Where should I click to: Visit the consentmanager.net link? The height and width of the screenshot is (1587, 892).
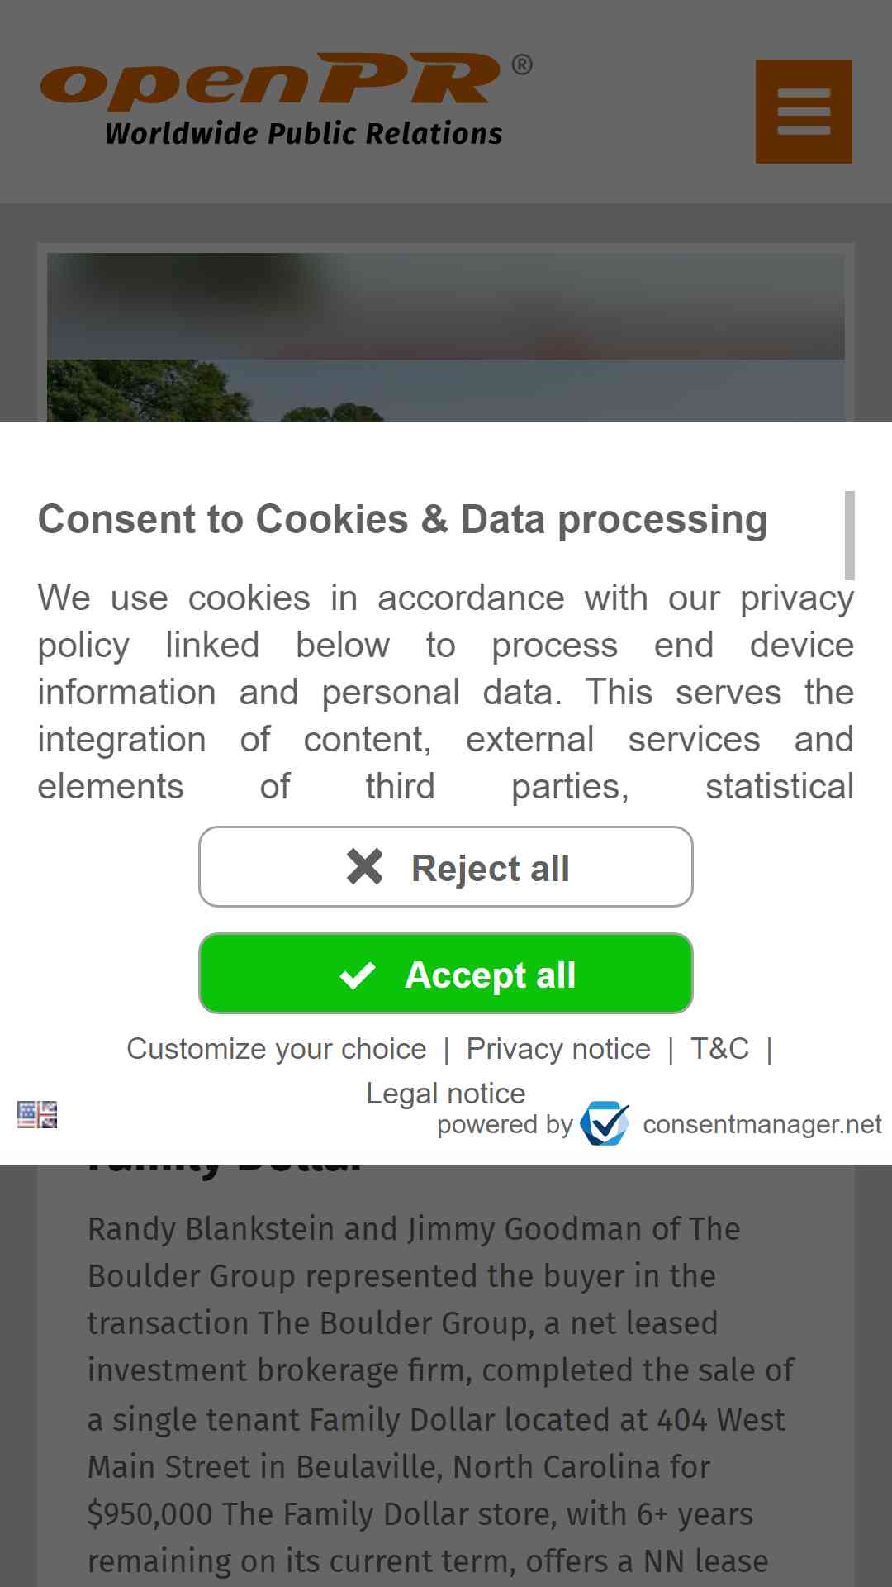(x=762, y=1124)
